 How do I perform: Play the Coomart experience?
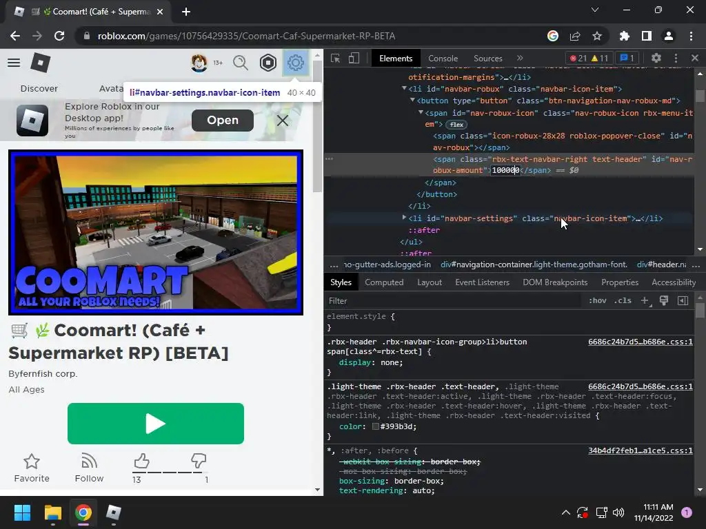pos(156,424)
